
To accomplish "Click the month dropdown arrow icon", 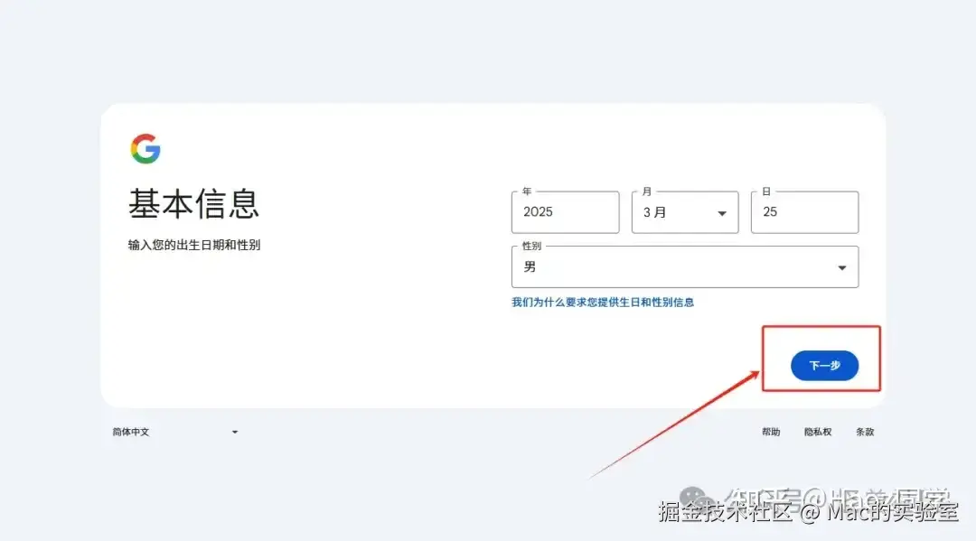I will pos(722,213).
